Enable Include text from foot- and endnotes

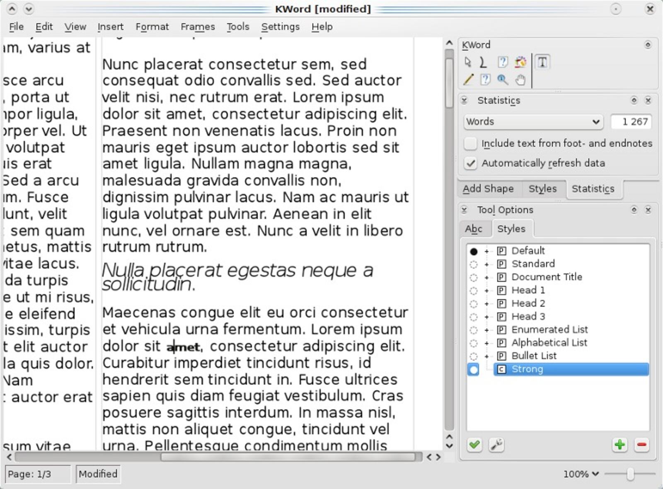coord(471,143)
